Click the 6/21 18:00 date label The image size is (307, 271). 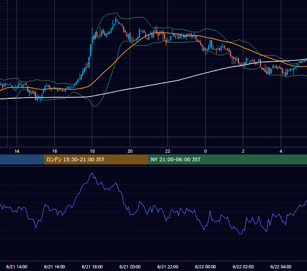point(92,266)
